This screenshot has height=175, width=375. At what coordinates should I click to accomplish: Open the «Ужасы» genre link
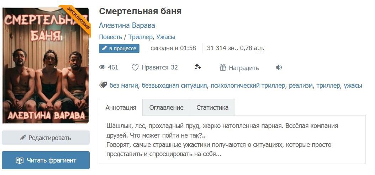click(x=165, y=37)
